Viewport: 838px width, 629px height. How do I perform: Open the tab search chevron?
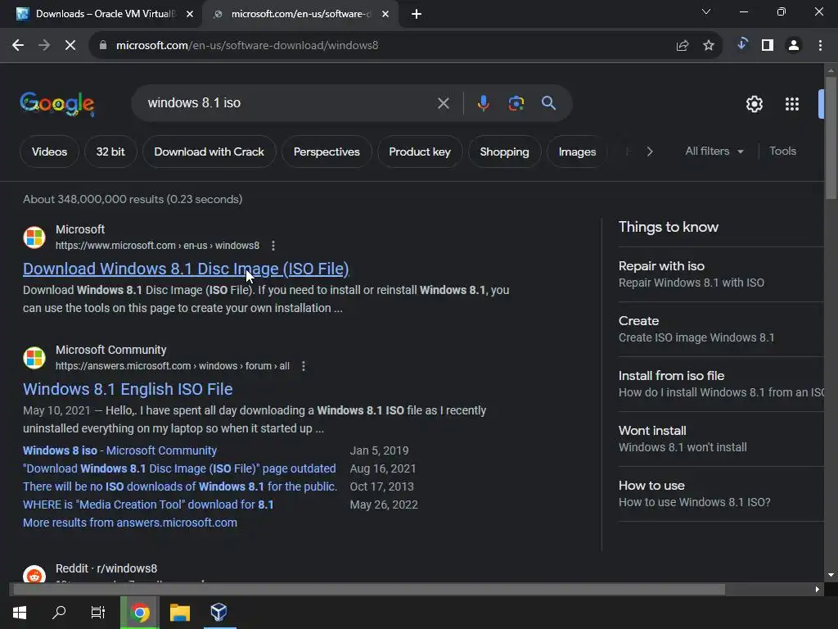click(706, 11)
